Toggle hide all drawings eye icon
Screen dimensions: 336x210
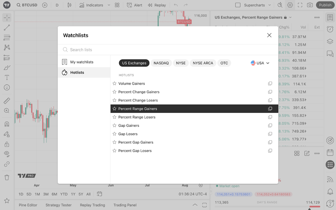[x=7, y=154]
